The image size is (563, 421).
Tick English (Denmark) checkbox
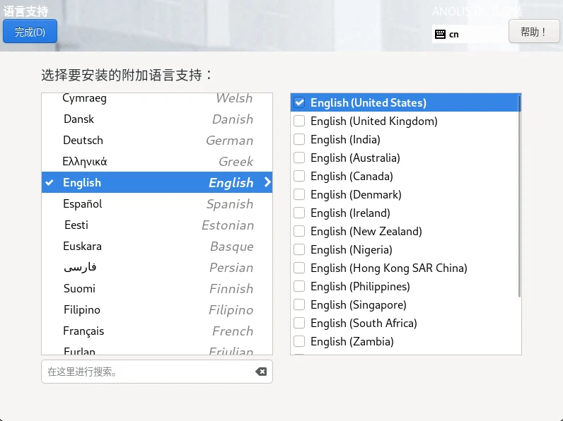coord(299,194)
